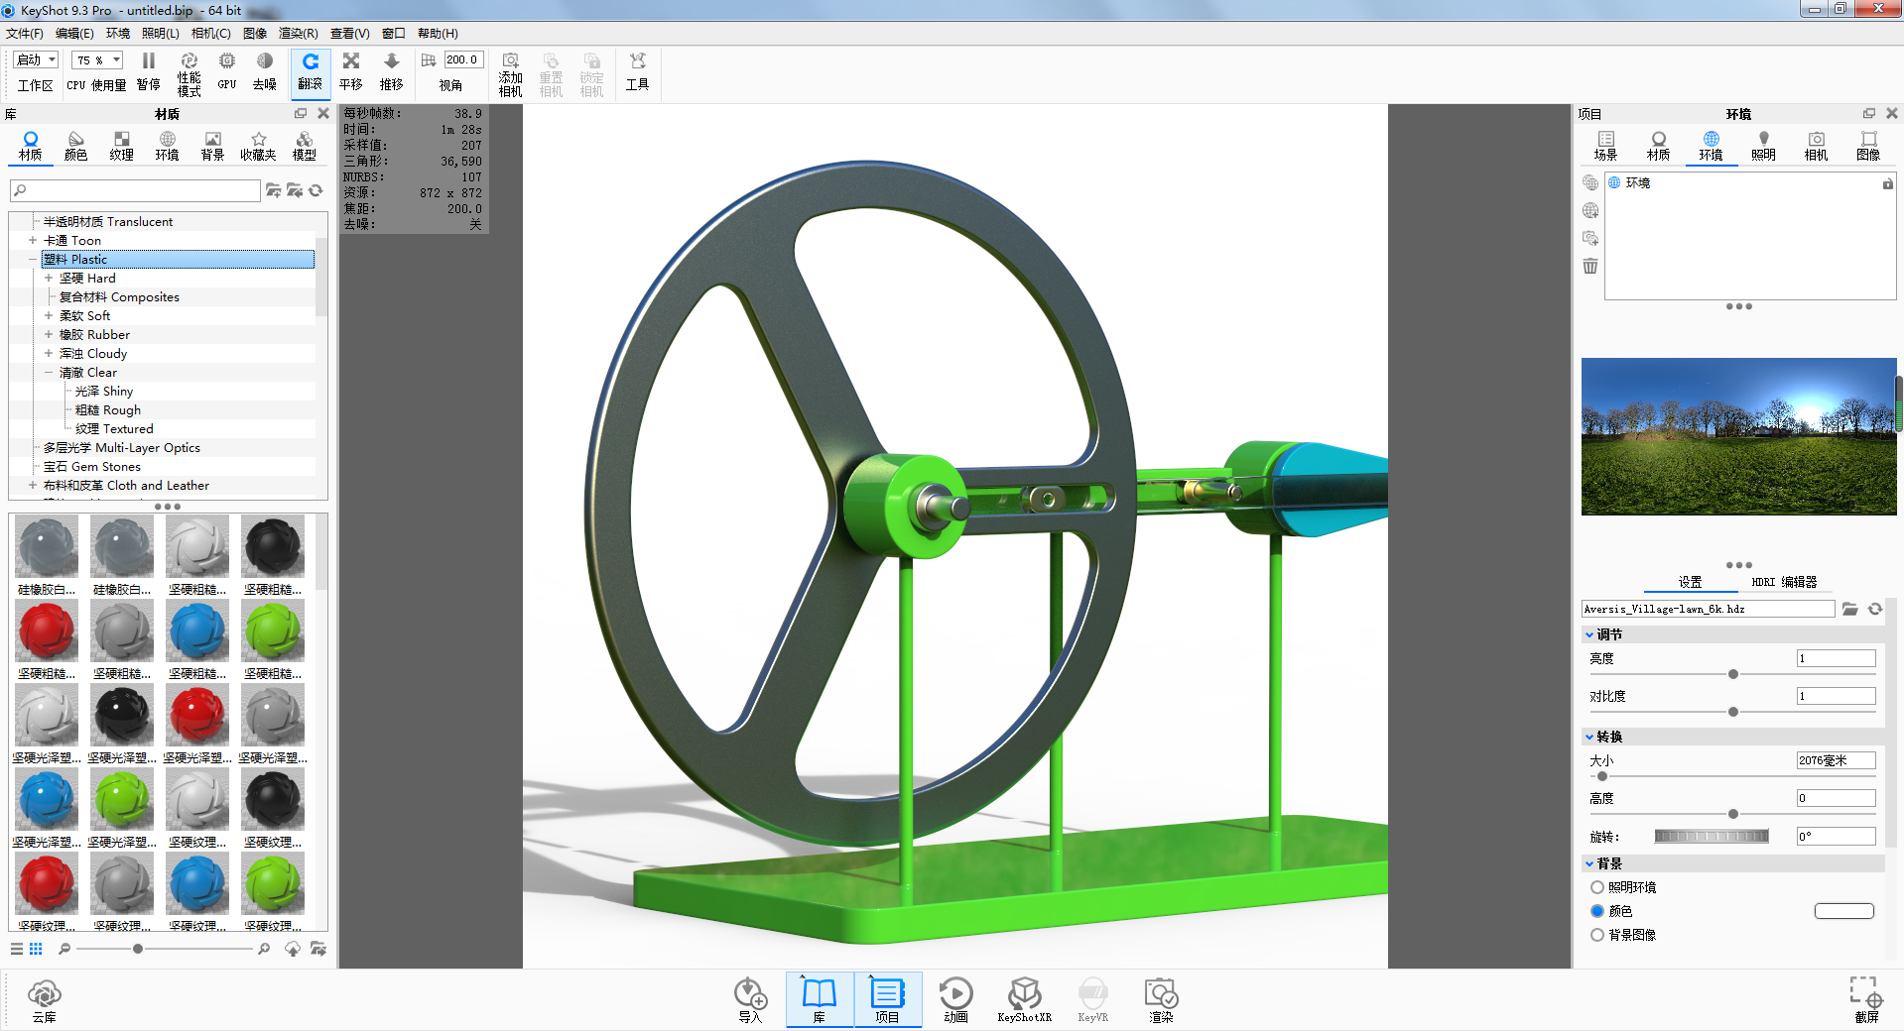Click the HDRI environment preview thumbnail

(x=1738, y=436)
